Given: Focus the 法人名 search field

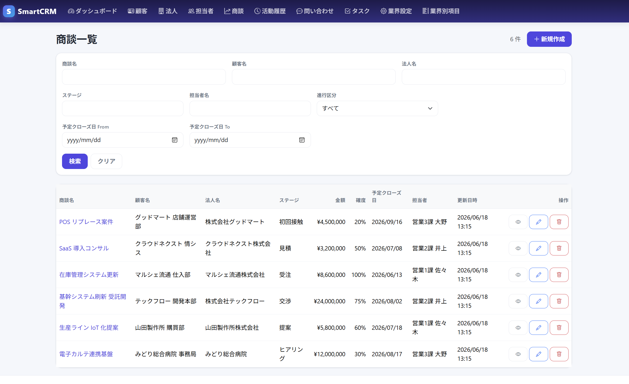Looking at the screenshot, I should tap(484, 77).
